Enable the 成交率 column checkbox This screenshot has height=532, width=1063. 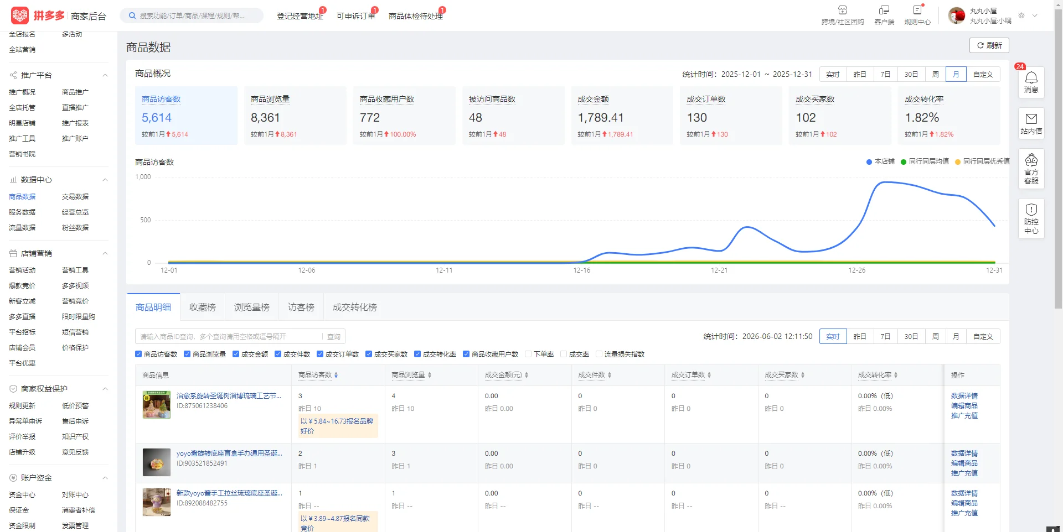tap(564, 354)
